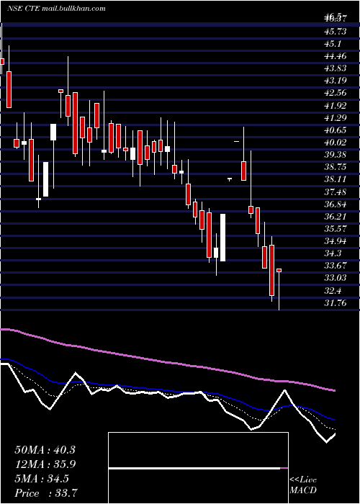Click the 5MA : 34.5 readout
The image size is (360, 504).
[x=42, y=479]
